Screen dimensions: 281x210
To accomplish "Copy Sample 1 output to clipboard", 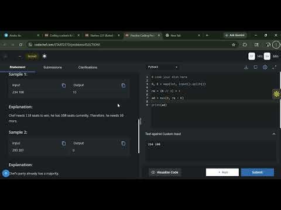I will pos(124,86).
